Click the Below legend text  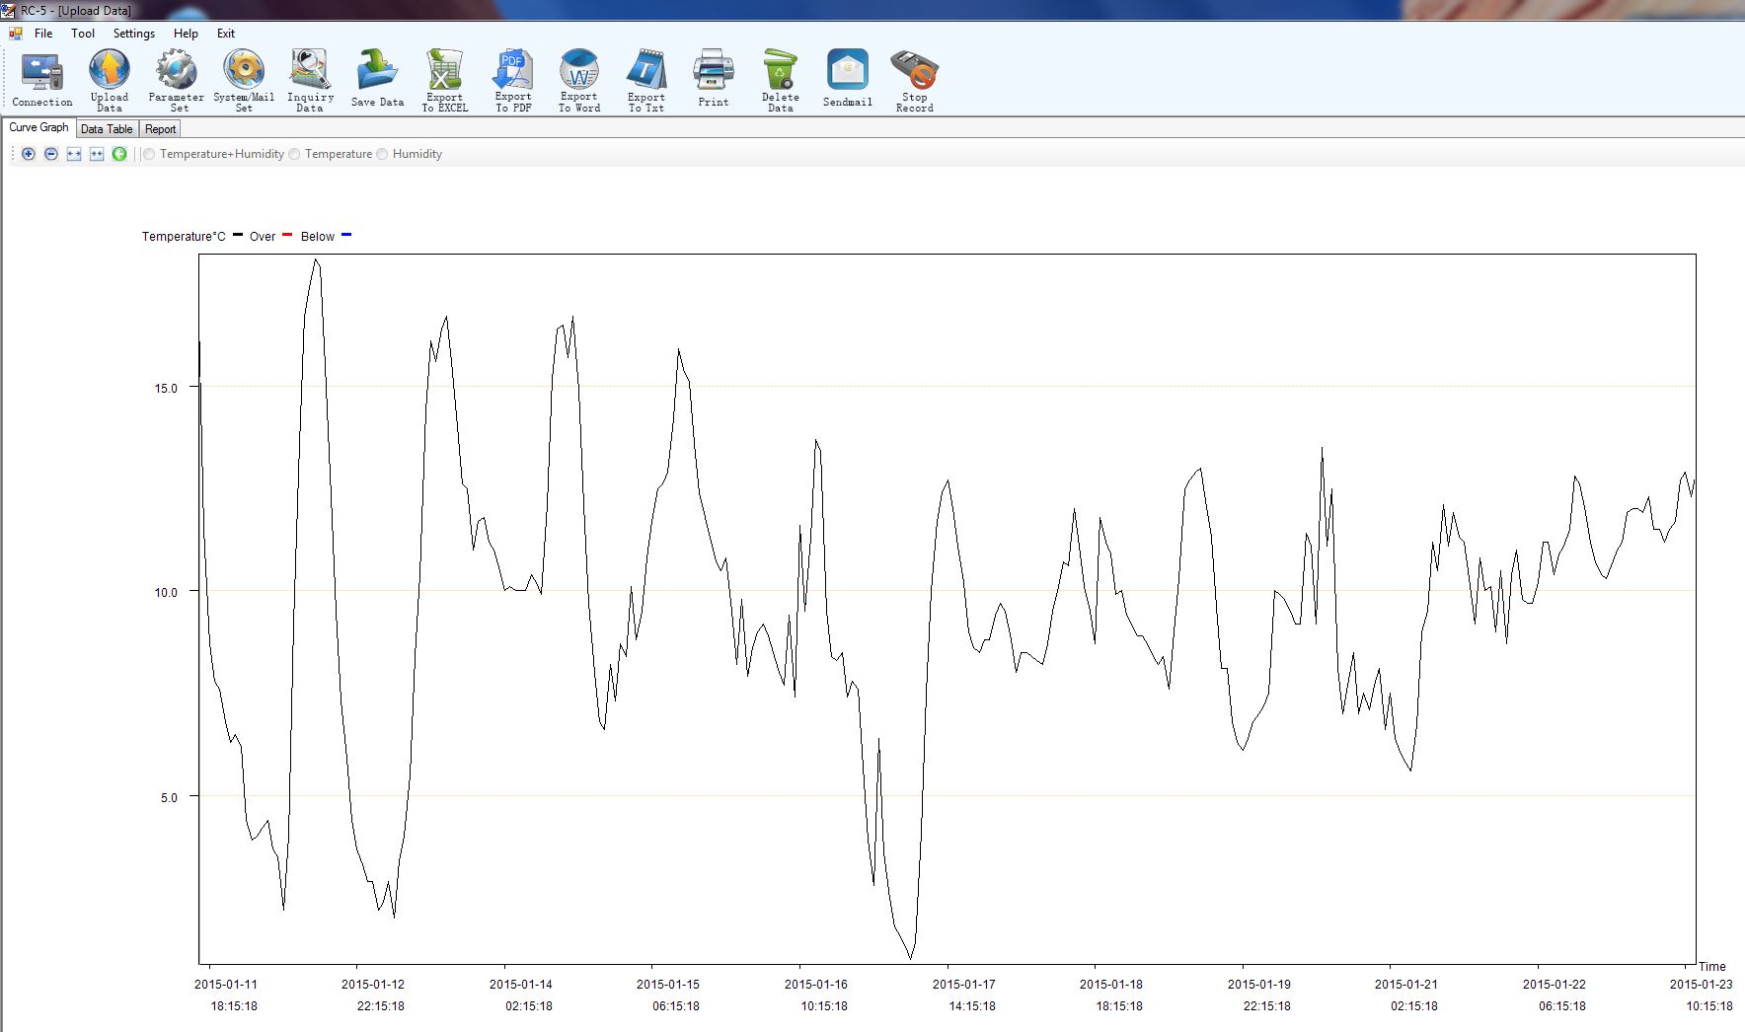[x=318, y=237]
